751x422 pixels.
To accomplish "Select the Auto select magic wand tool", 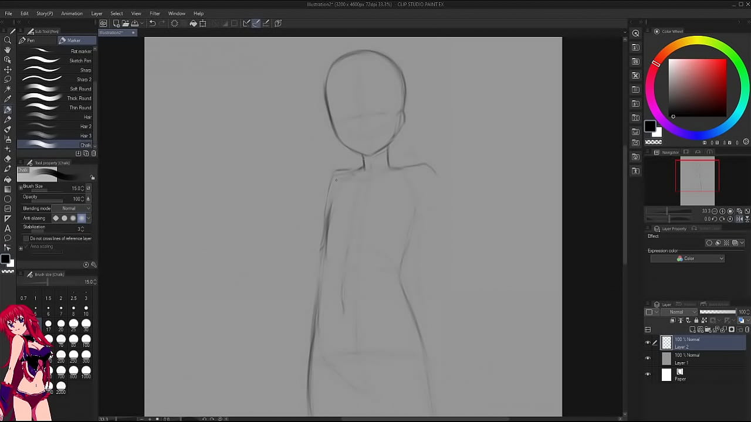I will click(8, 89).
